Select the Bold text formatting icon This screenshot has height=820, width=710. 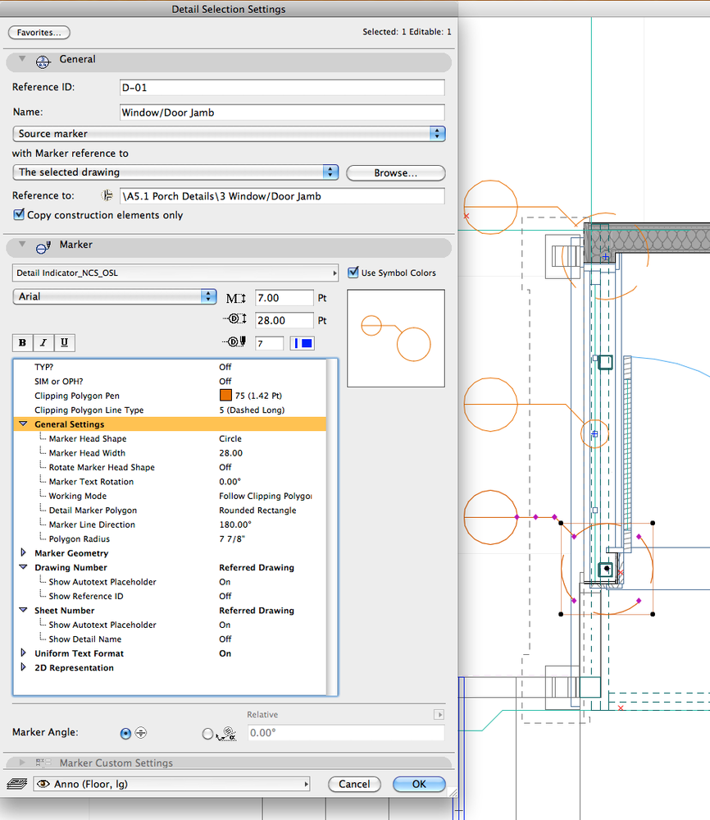pos(22,342)
